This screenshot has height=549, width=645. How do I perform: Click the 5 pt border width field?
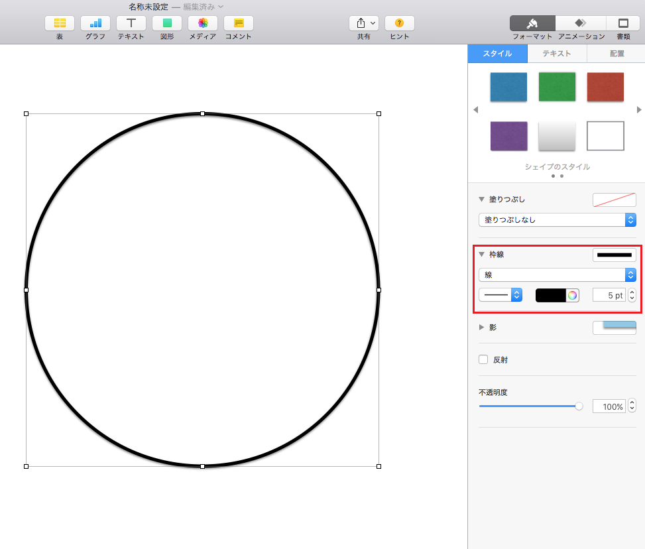609,295
